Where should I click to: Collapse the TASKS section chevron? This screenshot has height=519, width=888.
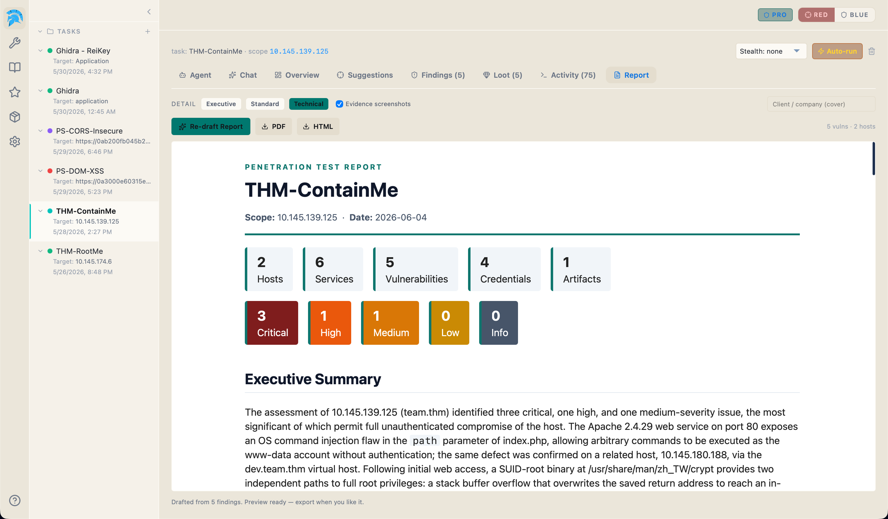click(x=40, y=31)
